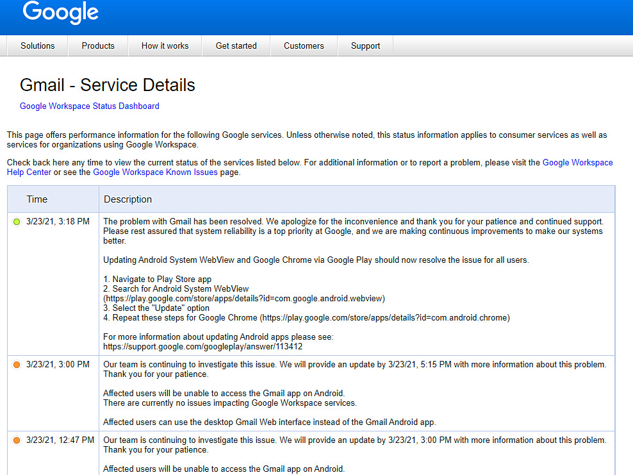Viewport: 633px width, 475px height.
Task: Click 'no issues impacting Google Workspace services' line
Action: [230, 403]
